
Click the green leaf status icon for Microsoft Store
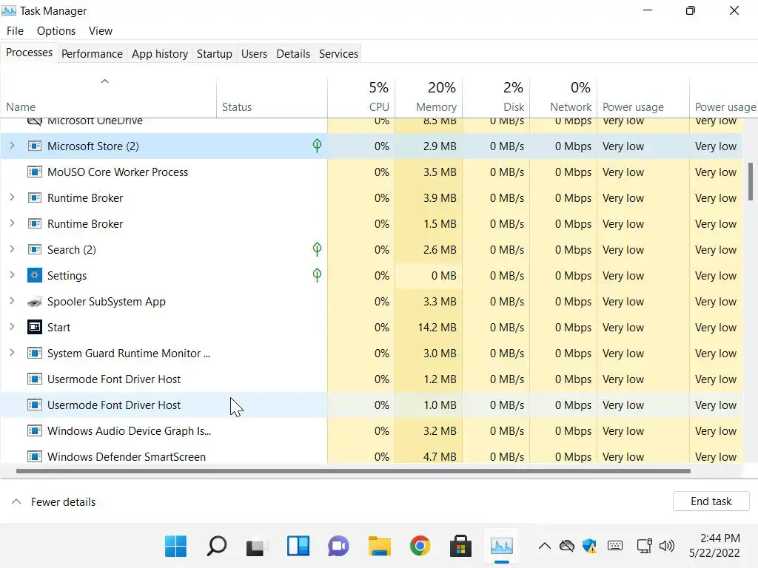tap(317, 146)
